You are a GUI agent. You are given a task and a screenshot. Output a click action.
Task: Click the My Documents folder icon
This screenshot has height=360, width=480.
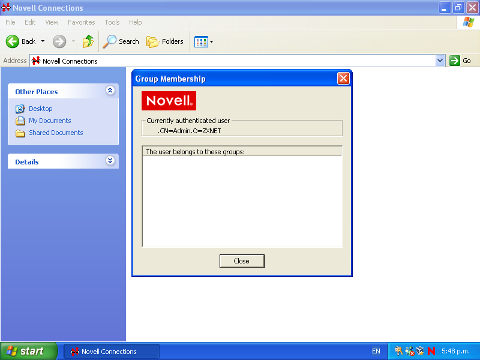tap(20, 121)
